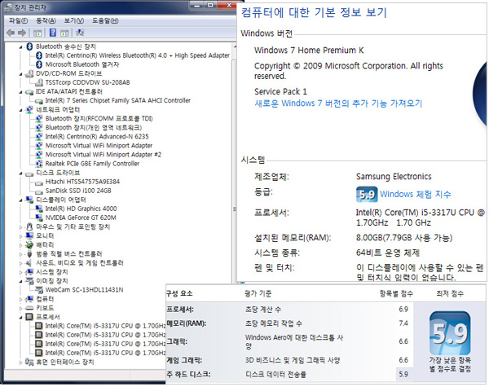Click the Realtek PCIe GBE Family Controller icon
Screen dimensions: 489x387
click(39, 164)
